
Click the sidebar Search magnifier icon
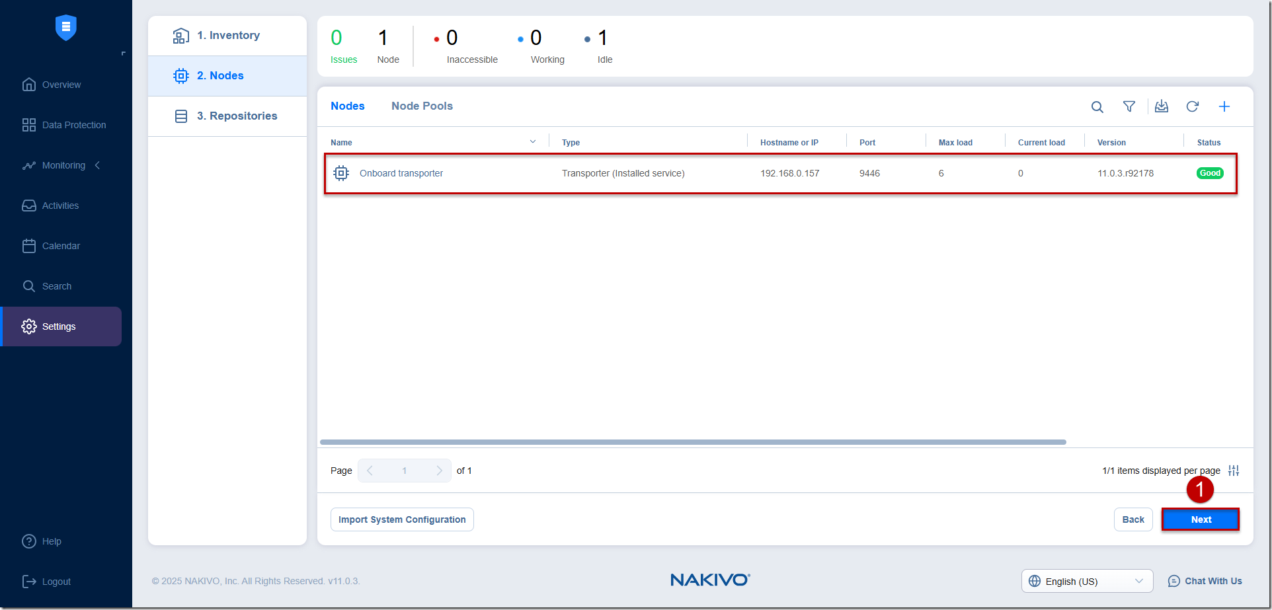(28, 286)
